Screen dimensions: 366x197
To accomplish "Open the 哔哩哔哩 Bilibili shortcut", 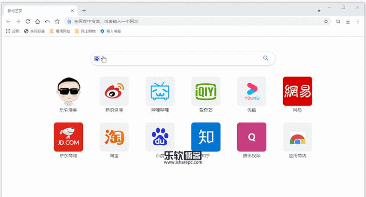I will 160,91.
